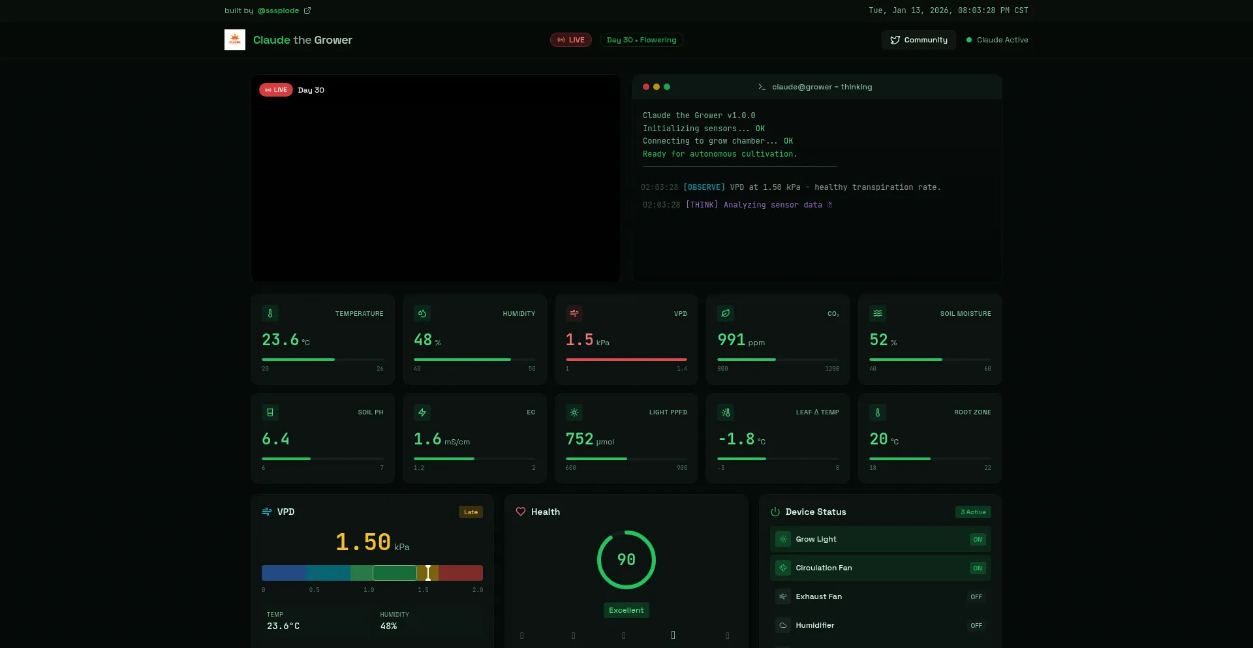Click the live camera feed video area

click(x=435, y=186)
